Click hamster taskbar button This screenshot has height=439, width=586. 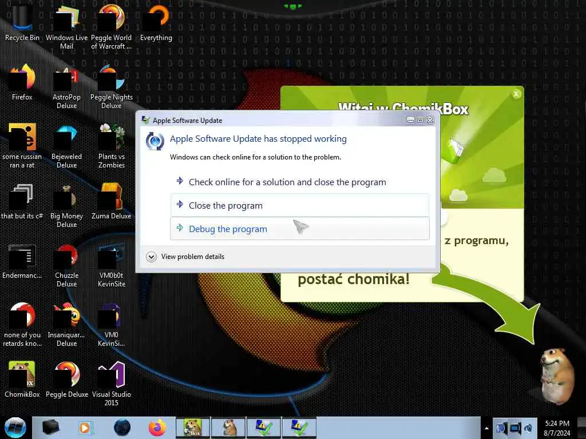click(228, 428)
